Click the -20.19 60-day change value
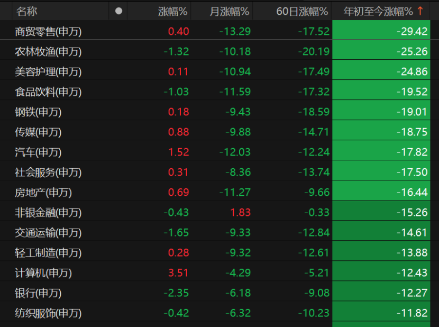Viewport: 439px width, 327px height. [314, 51]
